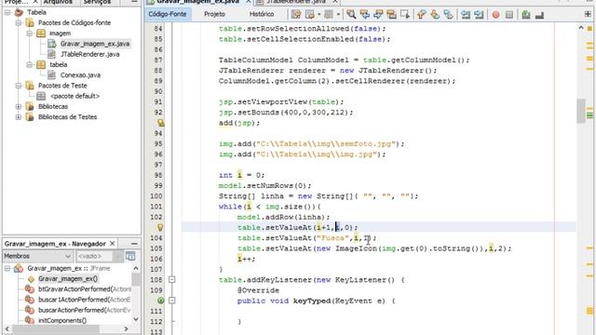Click the Tabela project coffee-cup icon
Viewport: 596px width, 335px height.
pos(19,12)
